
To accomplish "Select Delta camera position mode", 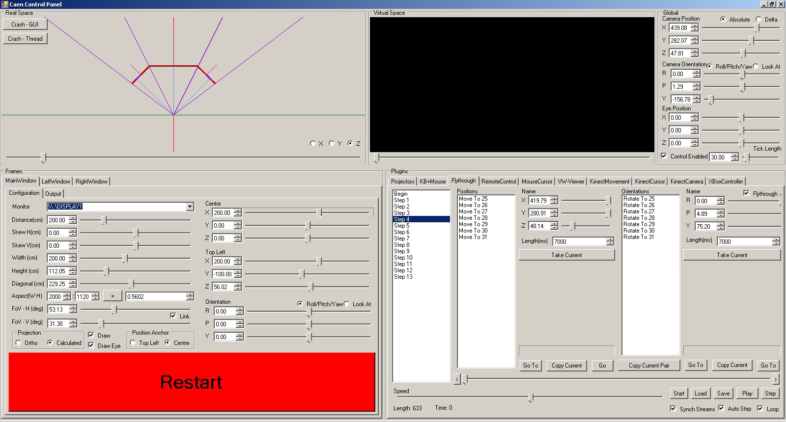I will click(758, 19).
